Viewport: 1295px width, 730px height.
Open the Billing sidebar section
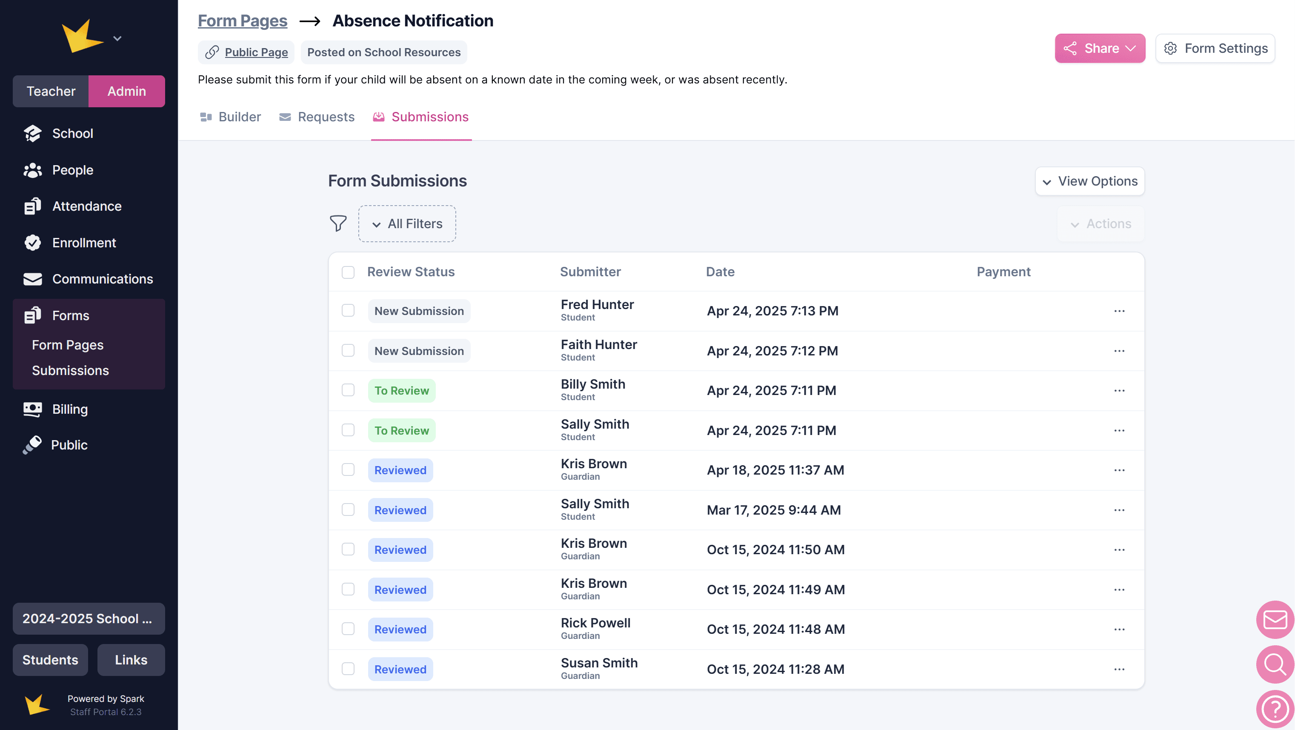[x=70, y=409]
